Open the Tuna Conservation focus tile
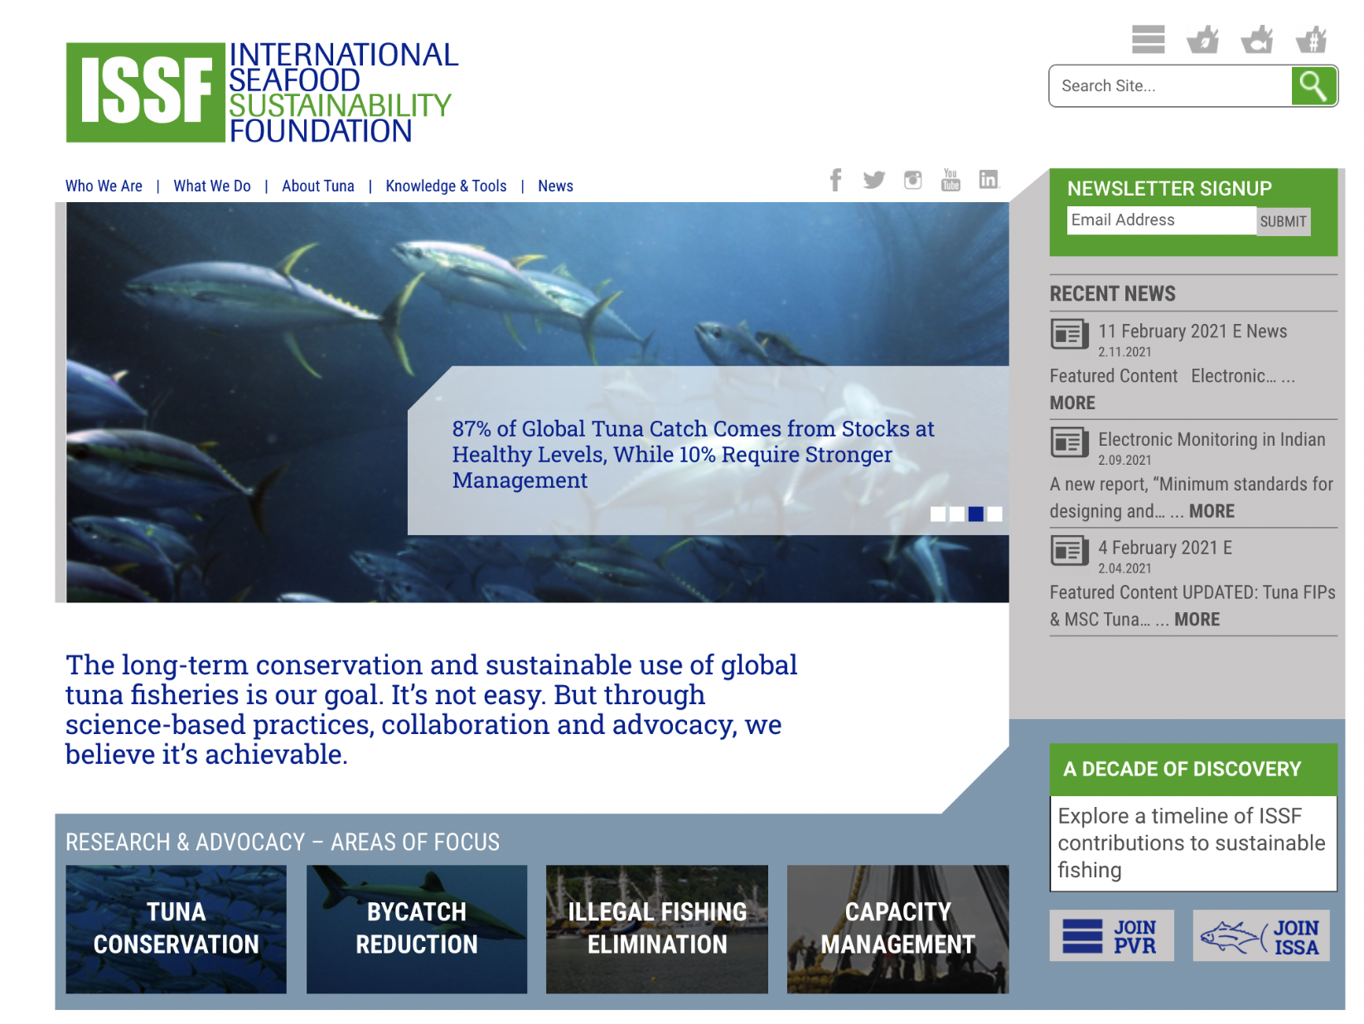1364x1024 pixels. pyautogui.click(x=177, y=929)
